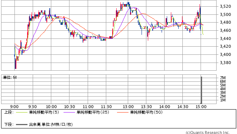Click the (c)Quants Research Inc. credit
Screen dimensions: 237x134
point(208,133)
